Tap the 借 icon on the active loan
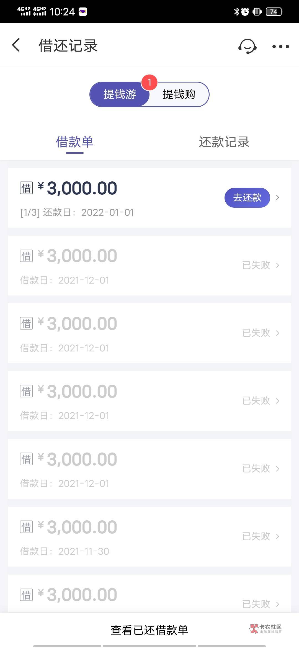Image resolution: width=299 pixels, height=648 pixels. tap(26, 188)
